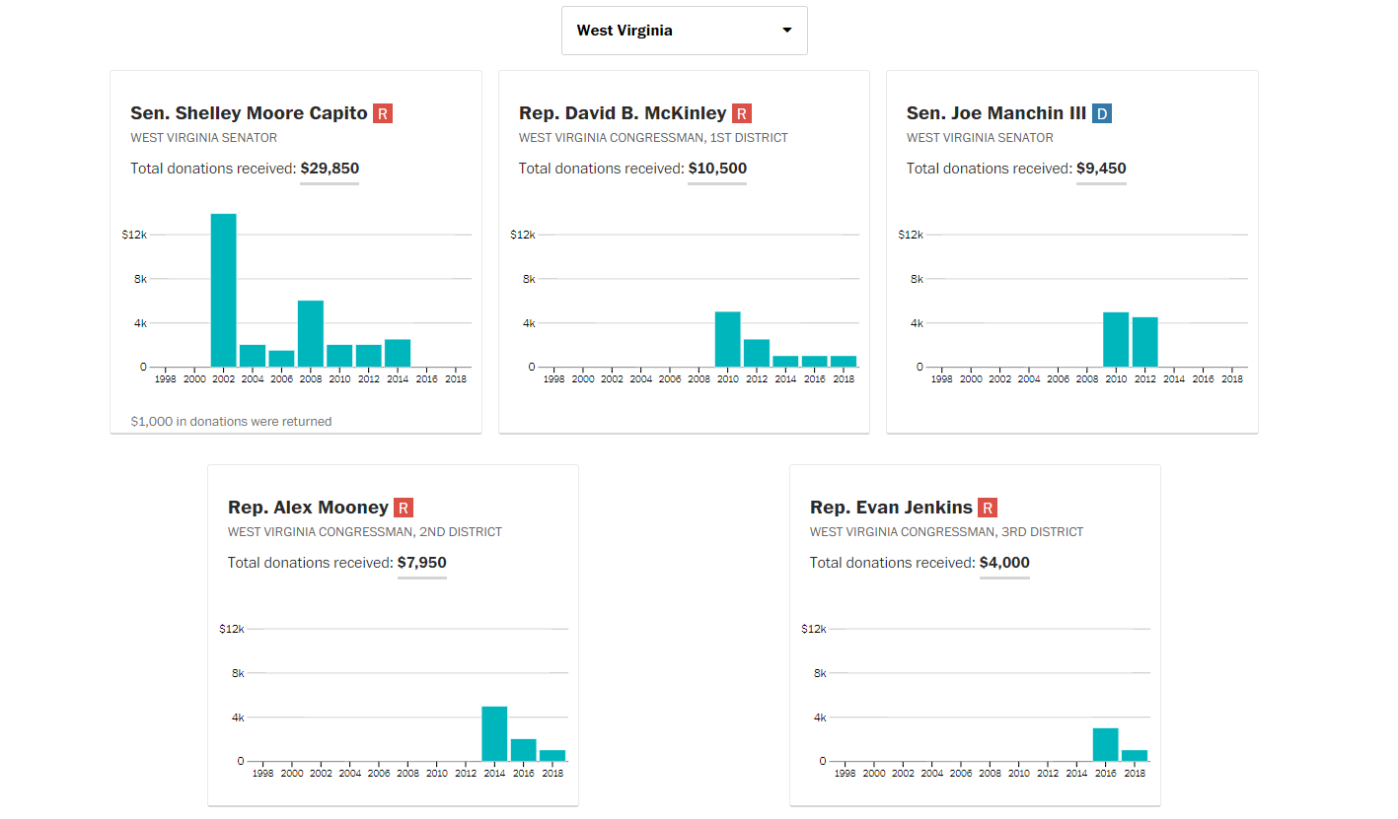Click 'West Virginia Congressman, 1st District' subtitle
The height and width of the screenshot is (819, 1398).
coord(653,138)
